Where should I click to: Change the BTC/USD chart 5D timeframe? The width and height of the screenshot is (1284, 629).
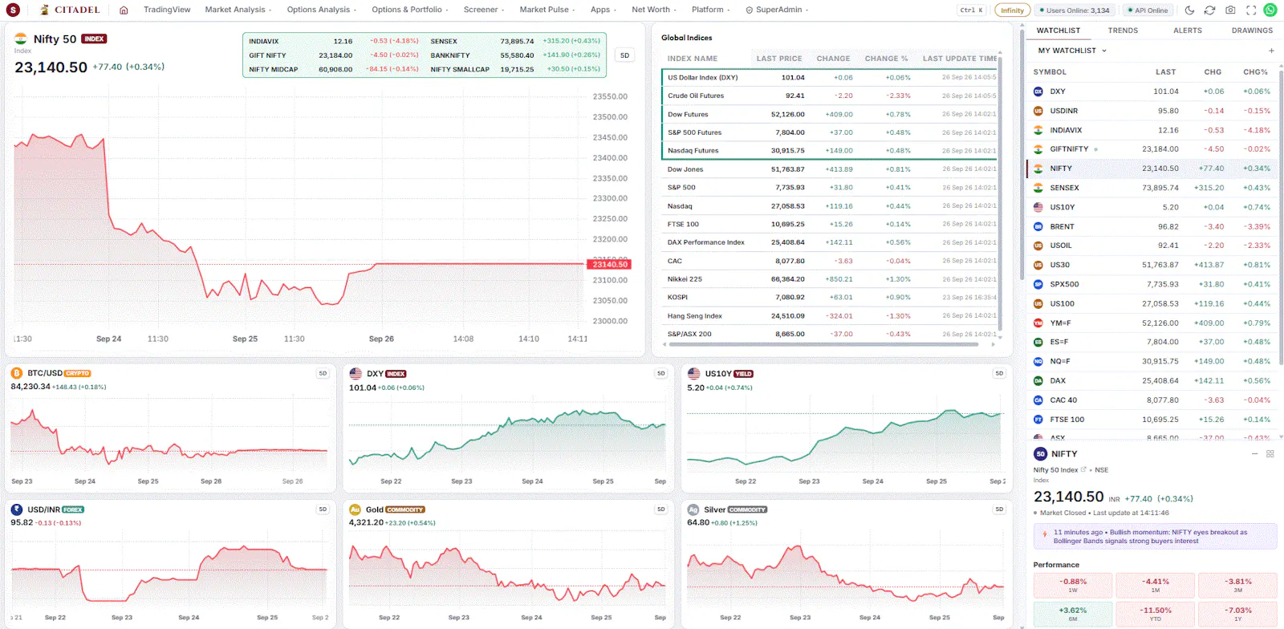pos(323,373)
